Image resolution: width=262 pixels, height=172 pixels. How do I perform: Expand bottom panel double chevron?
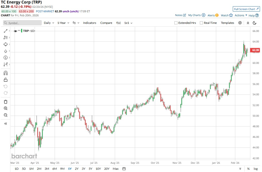[x=240, y=169]
